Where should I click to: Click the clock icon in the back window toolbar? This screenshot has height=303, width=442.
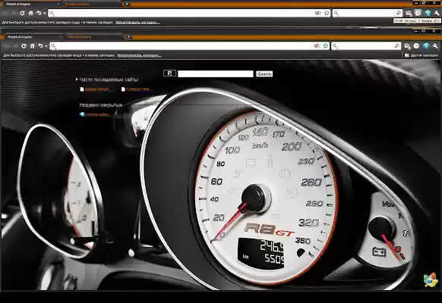click(418, 13)
